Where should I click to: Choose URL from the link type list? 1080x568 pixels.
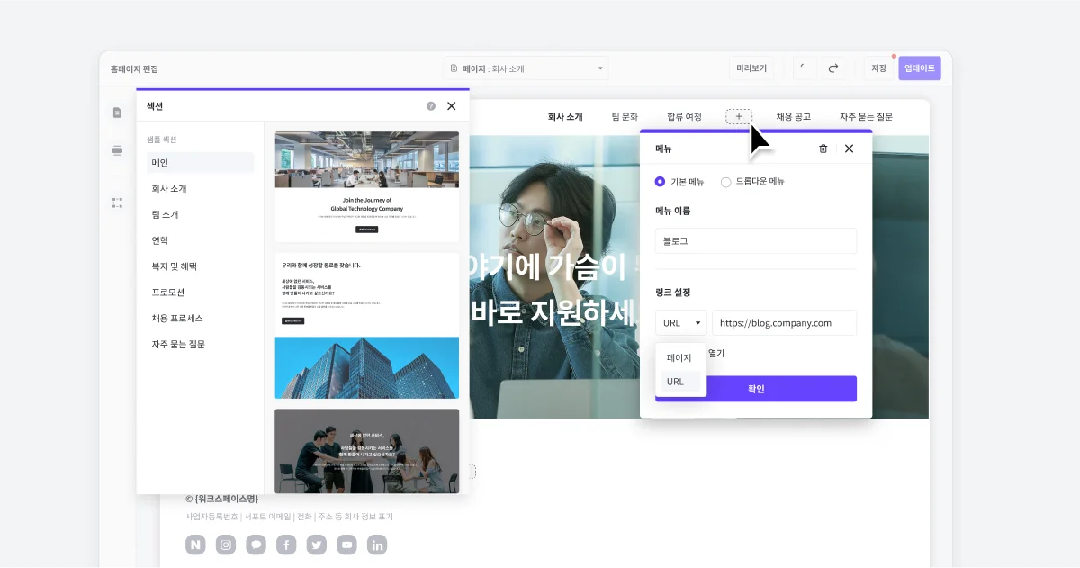pos(680,382)
